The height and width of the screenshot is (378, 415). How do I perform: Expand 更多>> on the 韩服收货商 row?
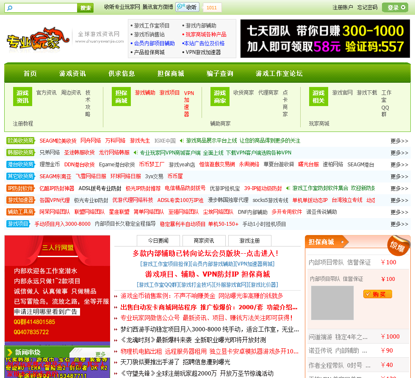click(399, 153)
